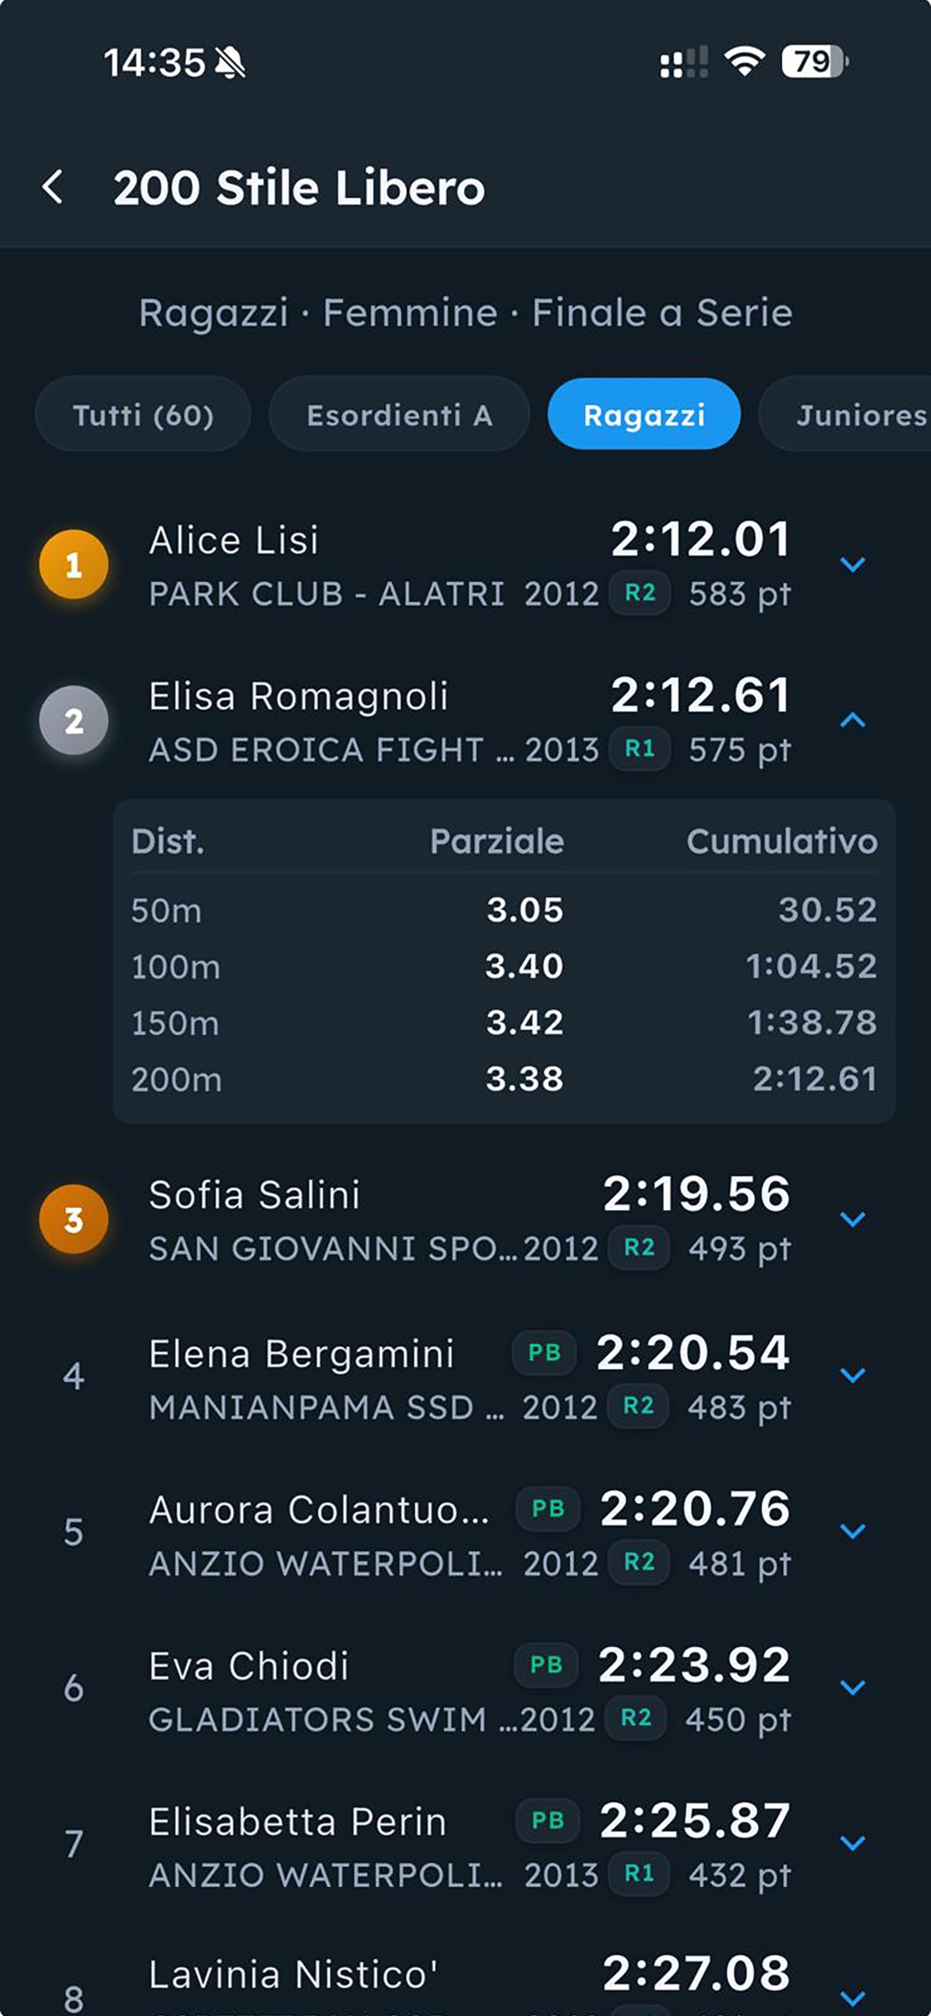This screenshot has width=931, height=2016.
Task: Expand Alice Lisi's split times
Action: (x=852, y=564)
